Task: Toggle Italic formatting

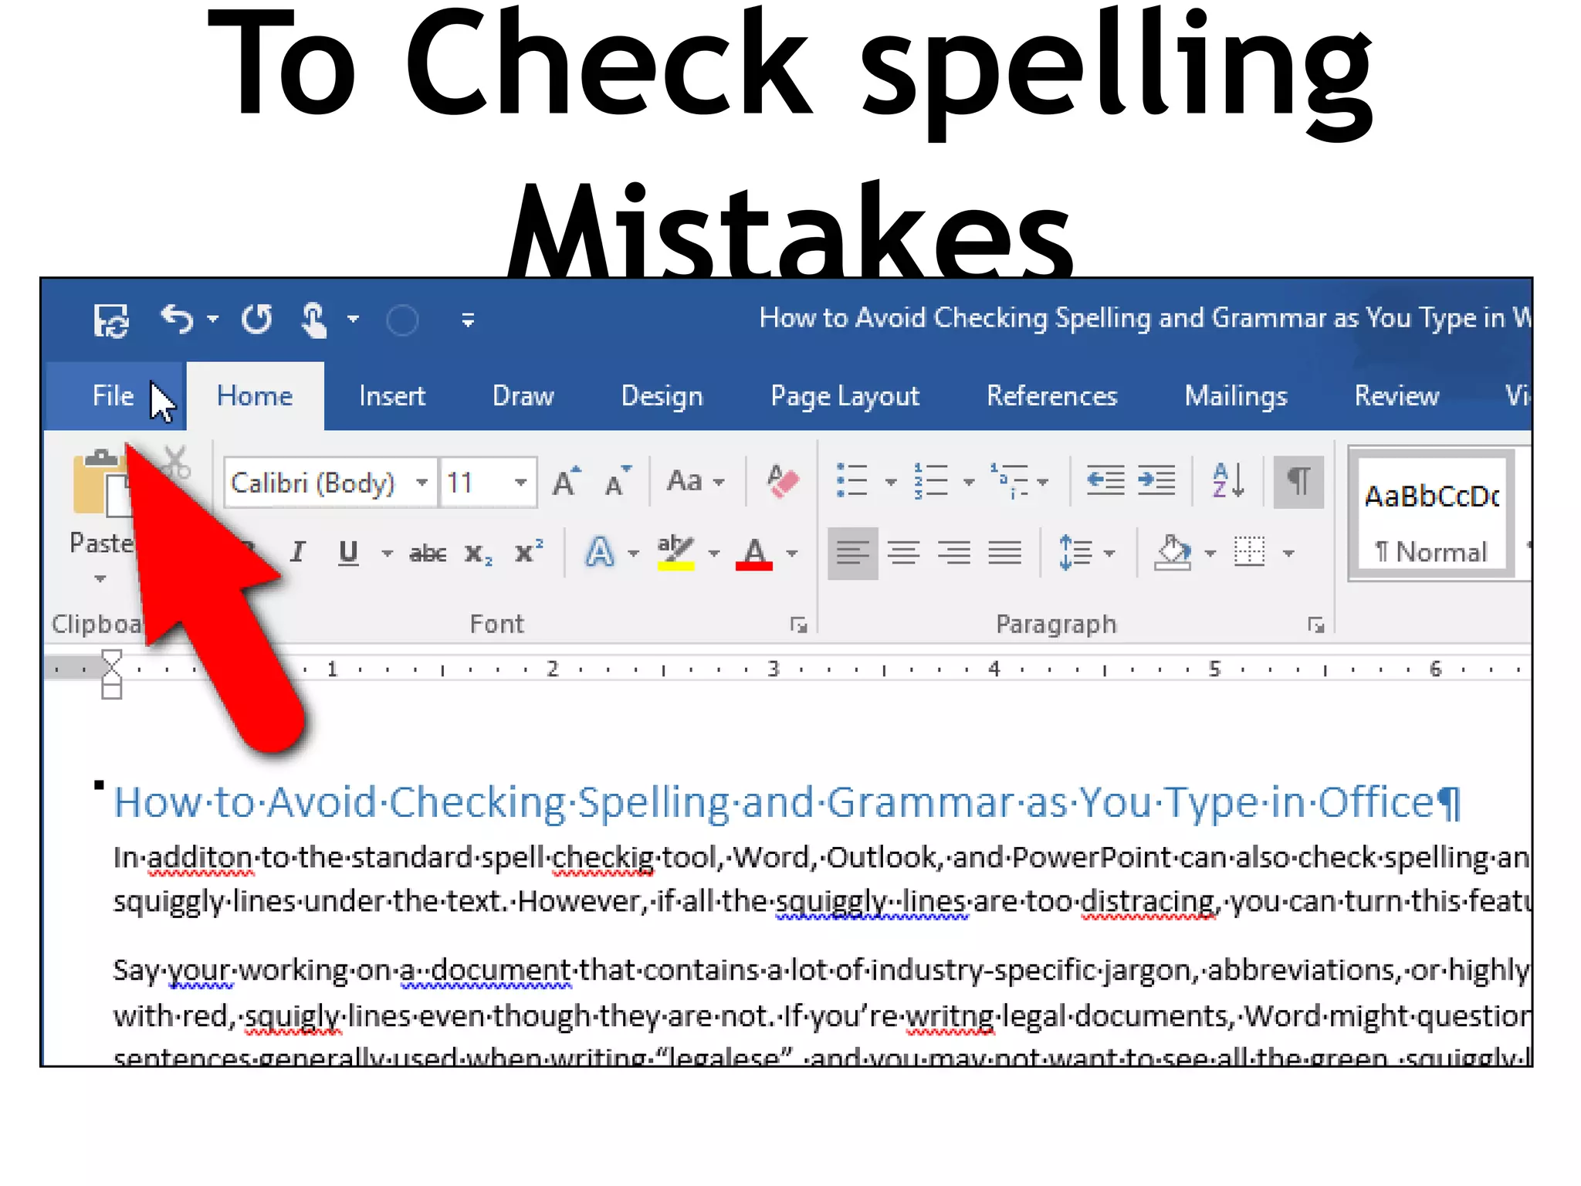Action: 297,552
